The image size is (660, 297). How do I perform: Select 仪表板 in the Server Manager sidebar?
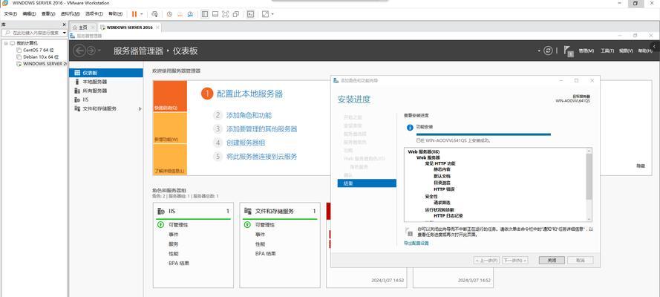pos(106,73)
